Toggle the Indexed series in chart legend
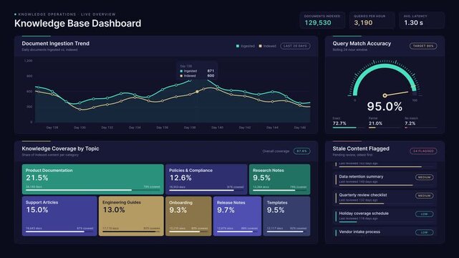459x258 pixels. click(x=267, y=46)
